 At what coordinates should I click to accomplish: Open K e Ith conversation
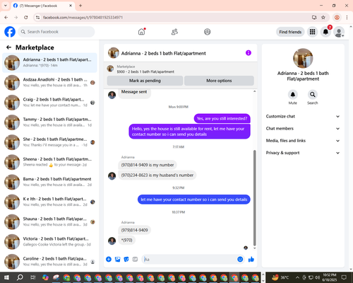click(x=49, y=202)
